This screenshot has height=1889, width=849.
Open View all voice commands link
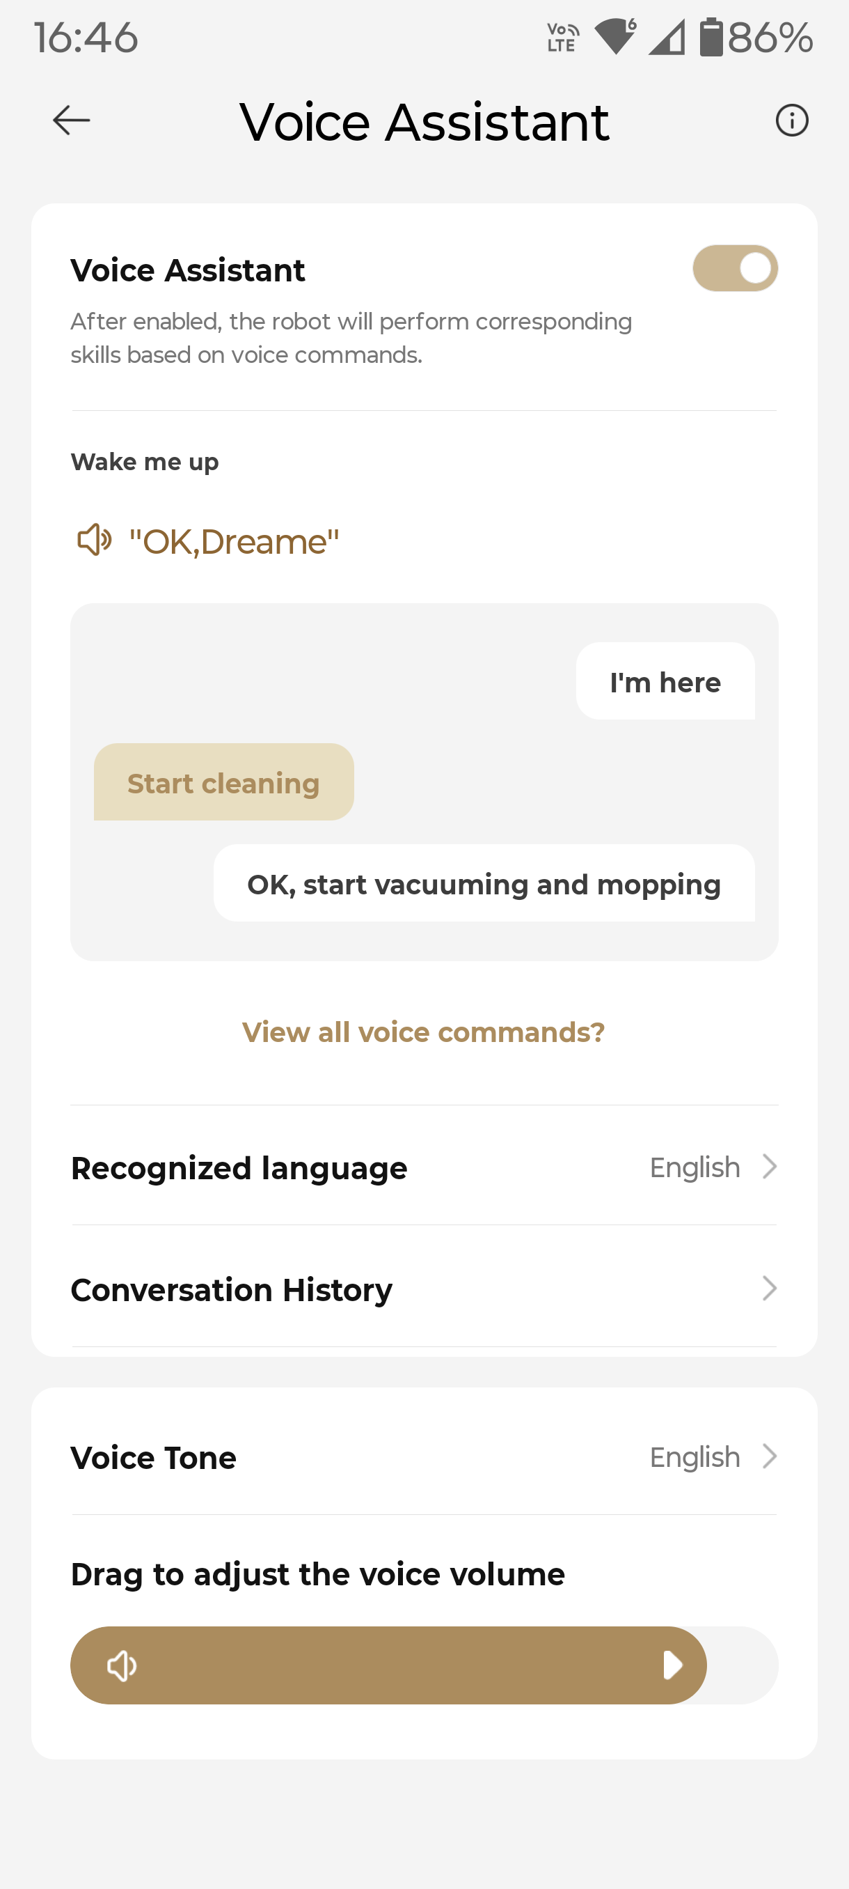(x=423, y=1032)
